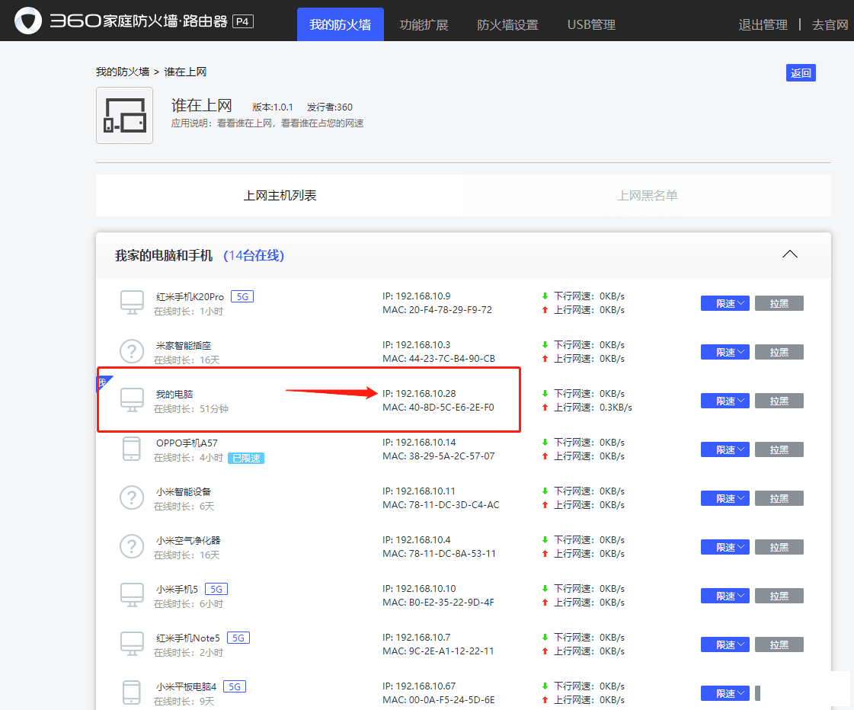The image size is (854, 710).
Task: Open 限速 dropdown for 小米平板电脑4
Action: (725, 694)
